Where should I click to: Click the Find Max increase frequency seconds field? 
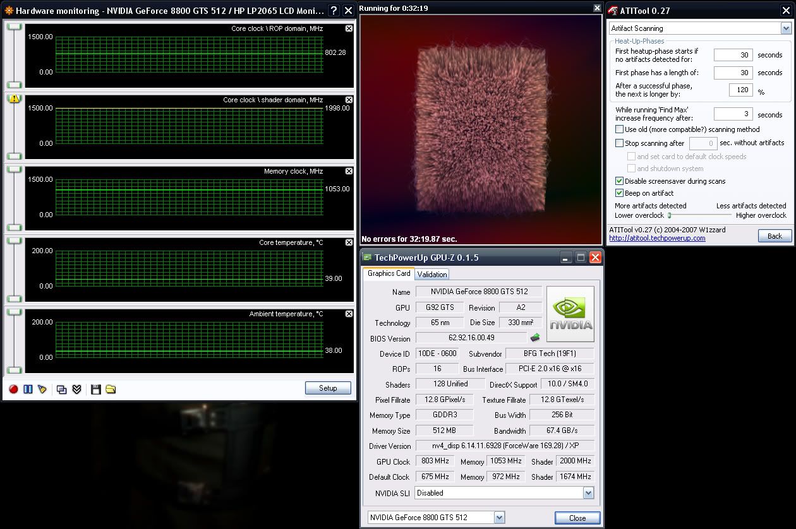733,114
